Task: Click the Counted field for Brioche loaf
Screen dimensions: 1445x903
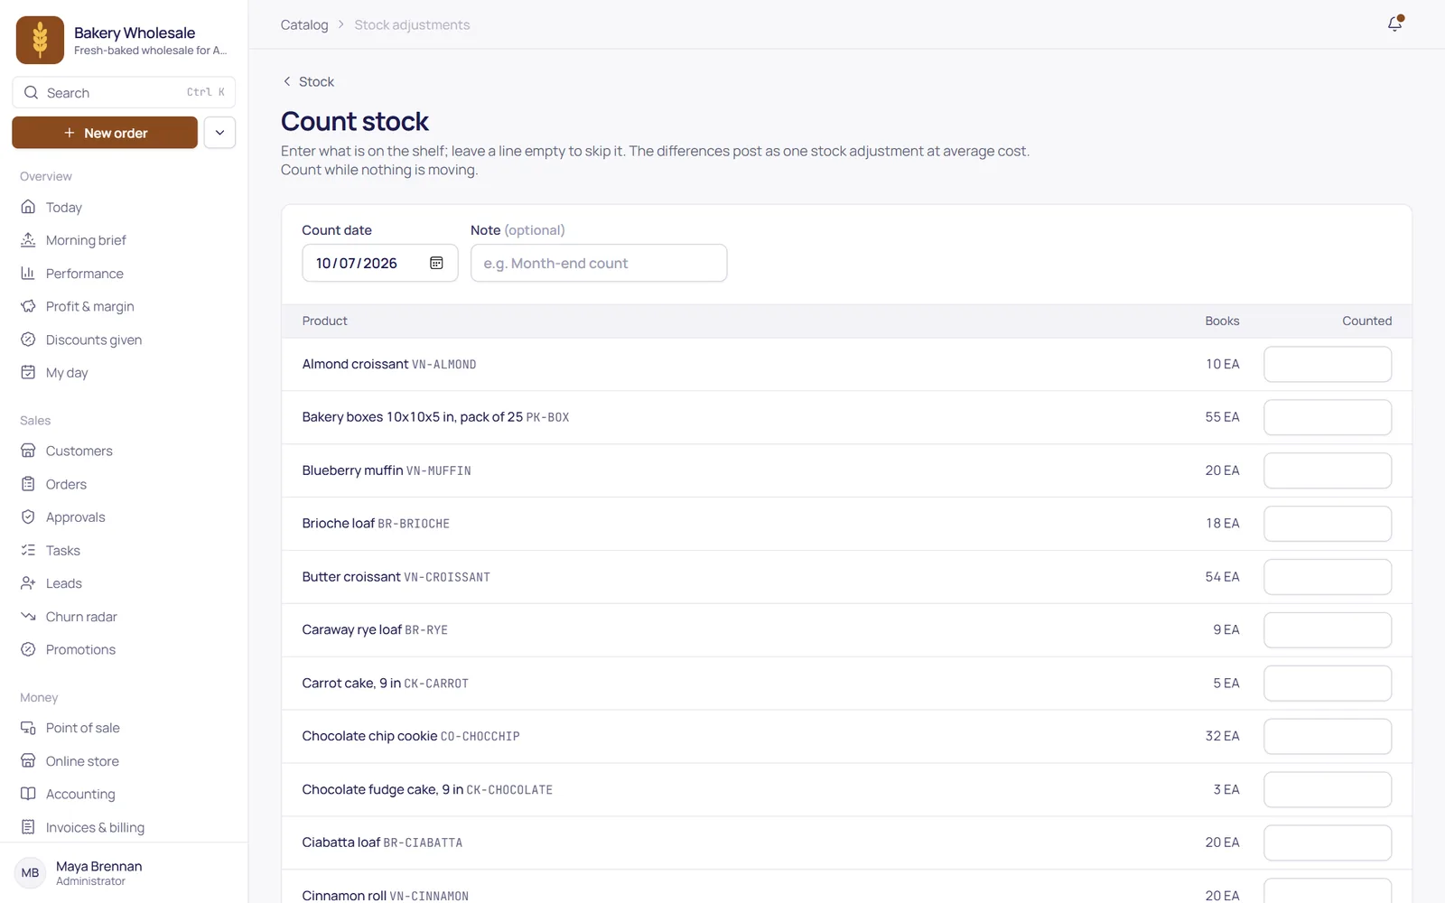Action: point(1328,524)
